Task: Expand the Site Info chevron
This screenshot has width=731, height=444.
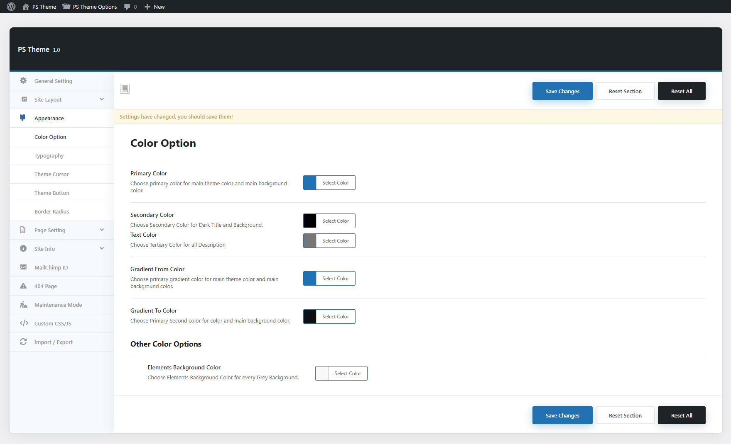Action: point(102,249)
